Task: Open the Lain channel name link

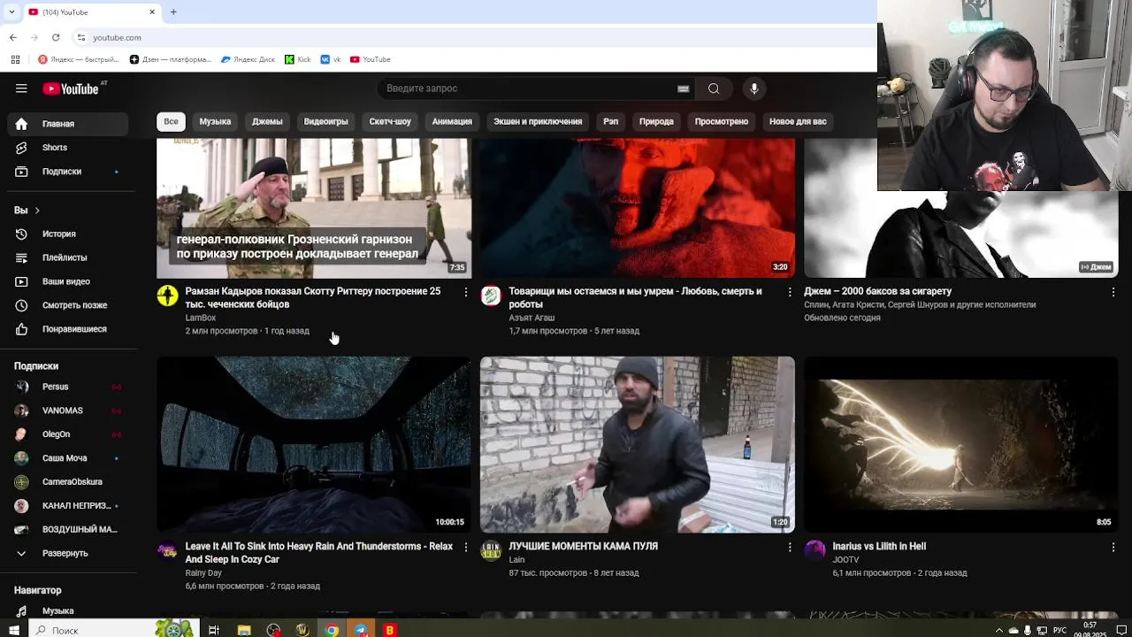Action: point(516,560)
